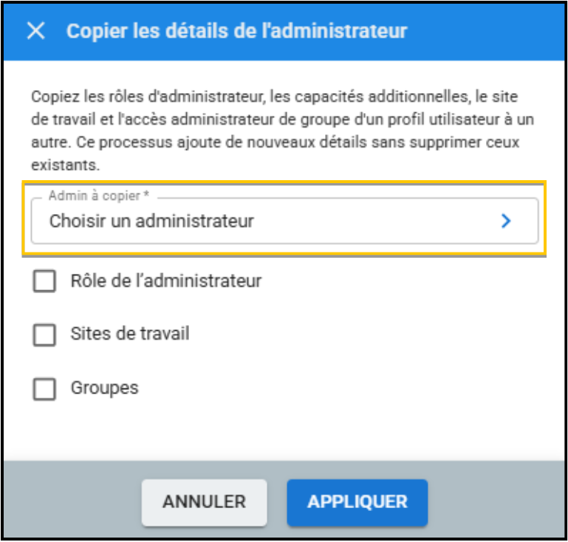Click the "Choisir un administrateur" placeholder text
The height and width of the screenshot is (542, 568).
(151, 221)
